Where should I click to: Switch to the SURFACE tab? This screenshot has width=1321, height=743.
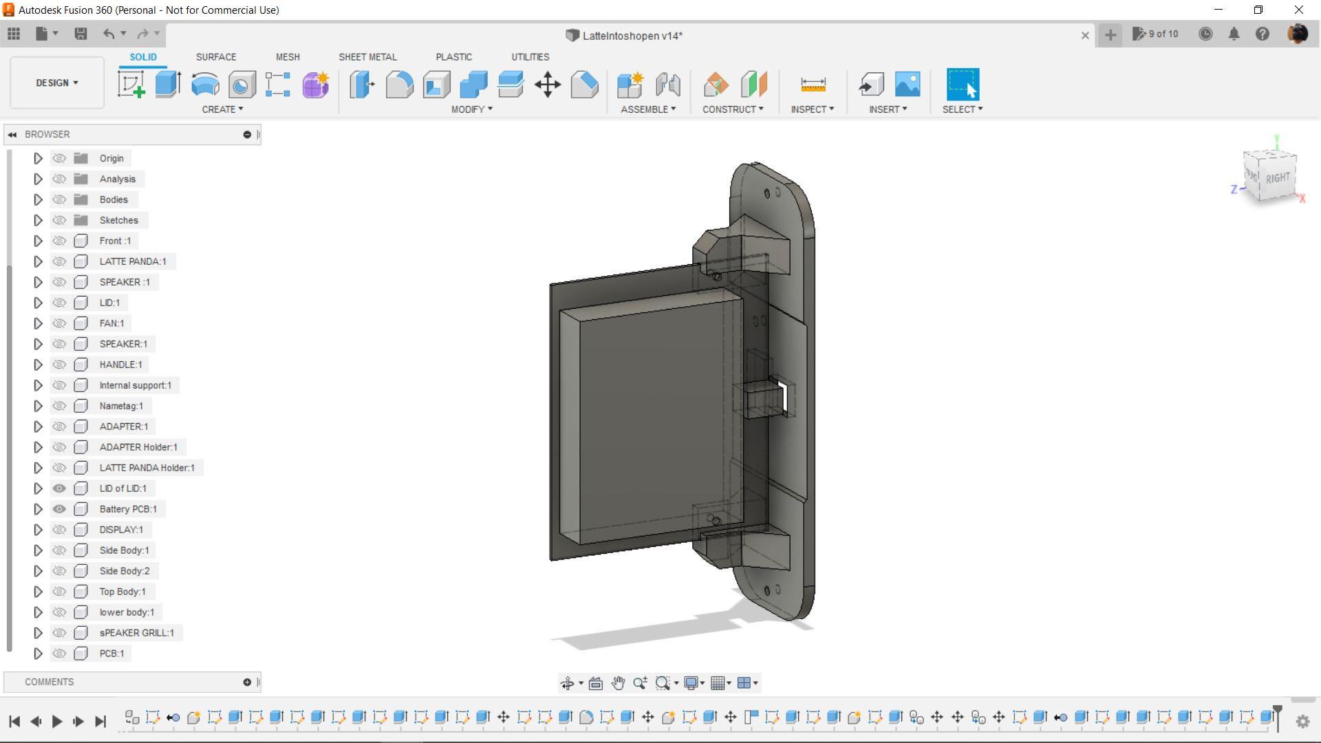coord(216,57)
